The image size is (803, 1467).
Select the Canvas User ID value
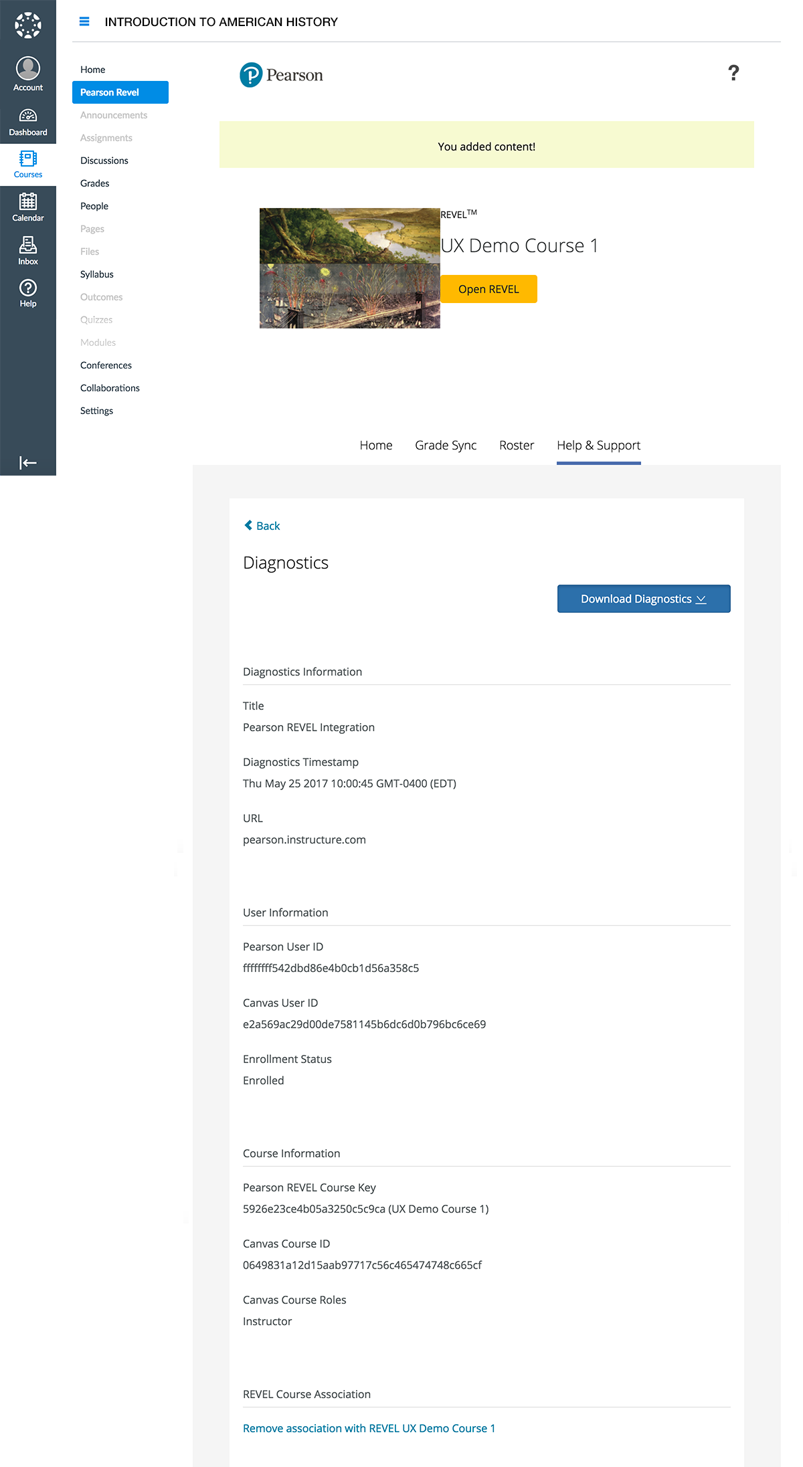(365, 1024)
